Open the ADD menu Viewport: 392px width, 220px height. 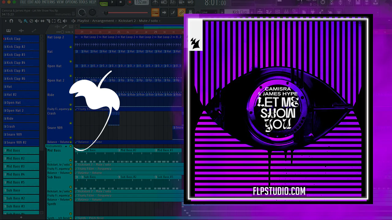click(37, 2)
